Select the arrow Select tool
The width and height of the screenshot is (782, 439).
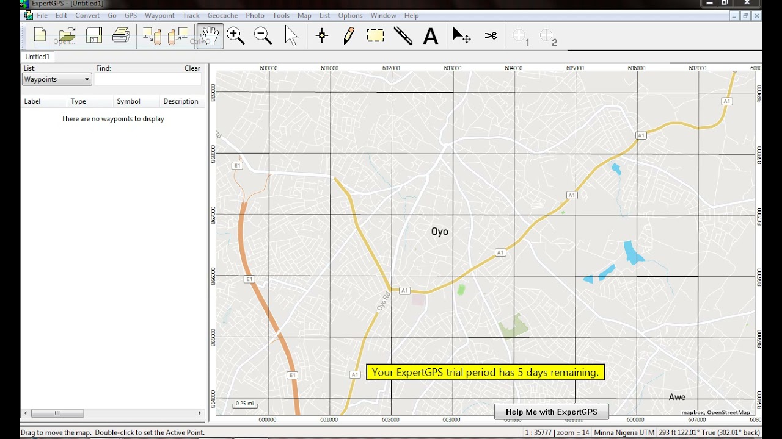[x=291, y=36]
